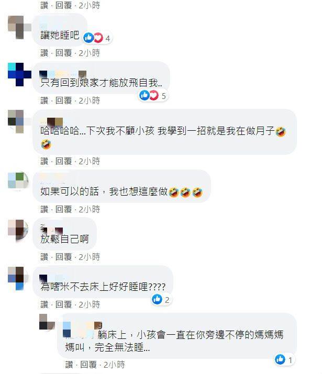
Task: Like the nested '躺床上' reply
Action: pos(69,365)
